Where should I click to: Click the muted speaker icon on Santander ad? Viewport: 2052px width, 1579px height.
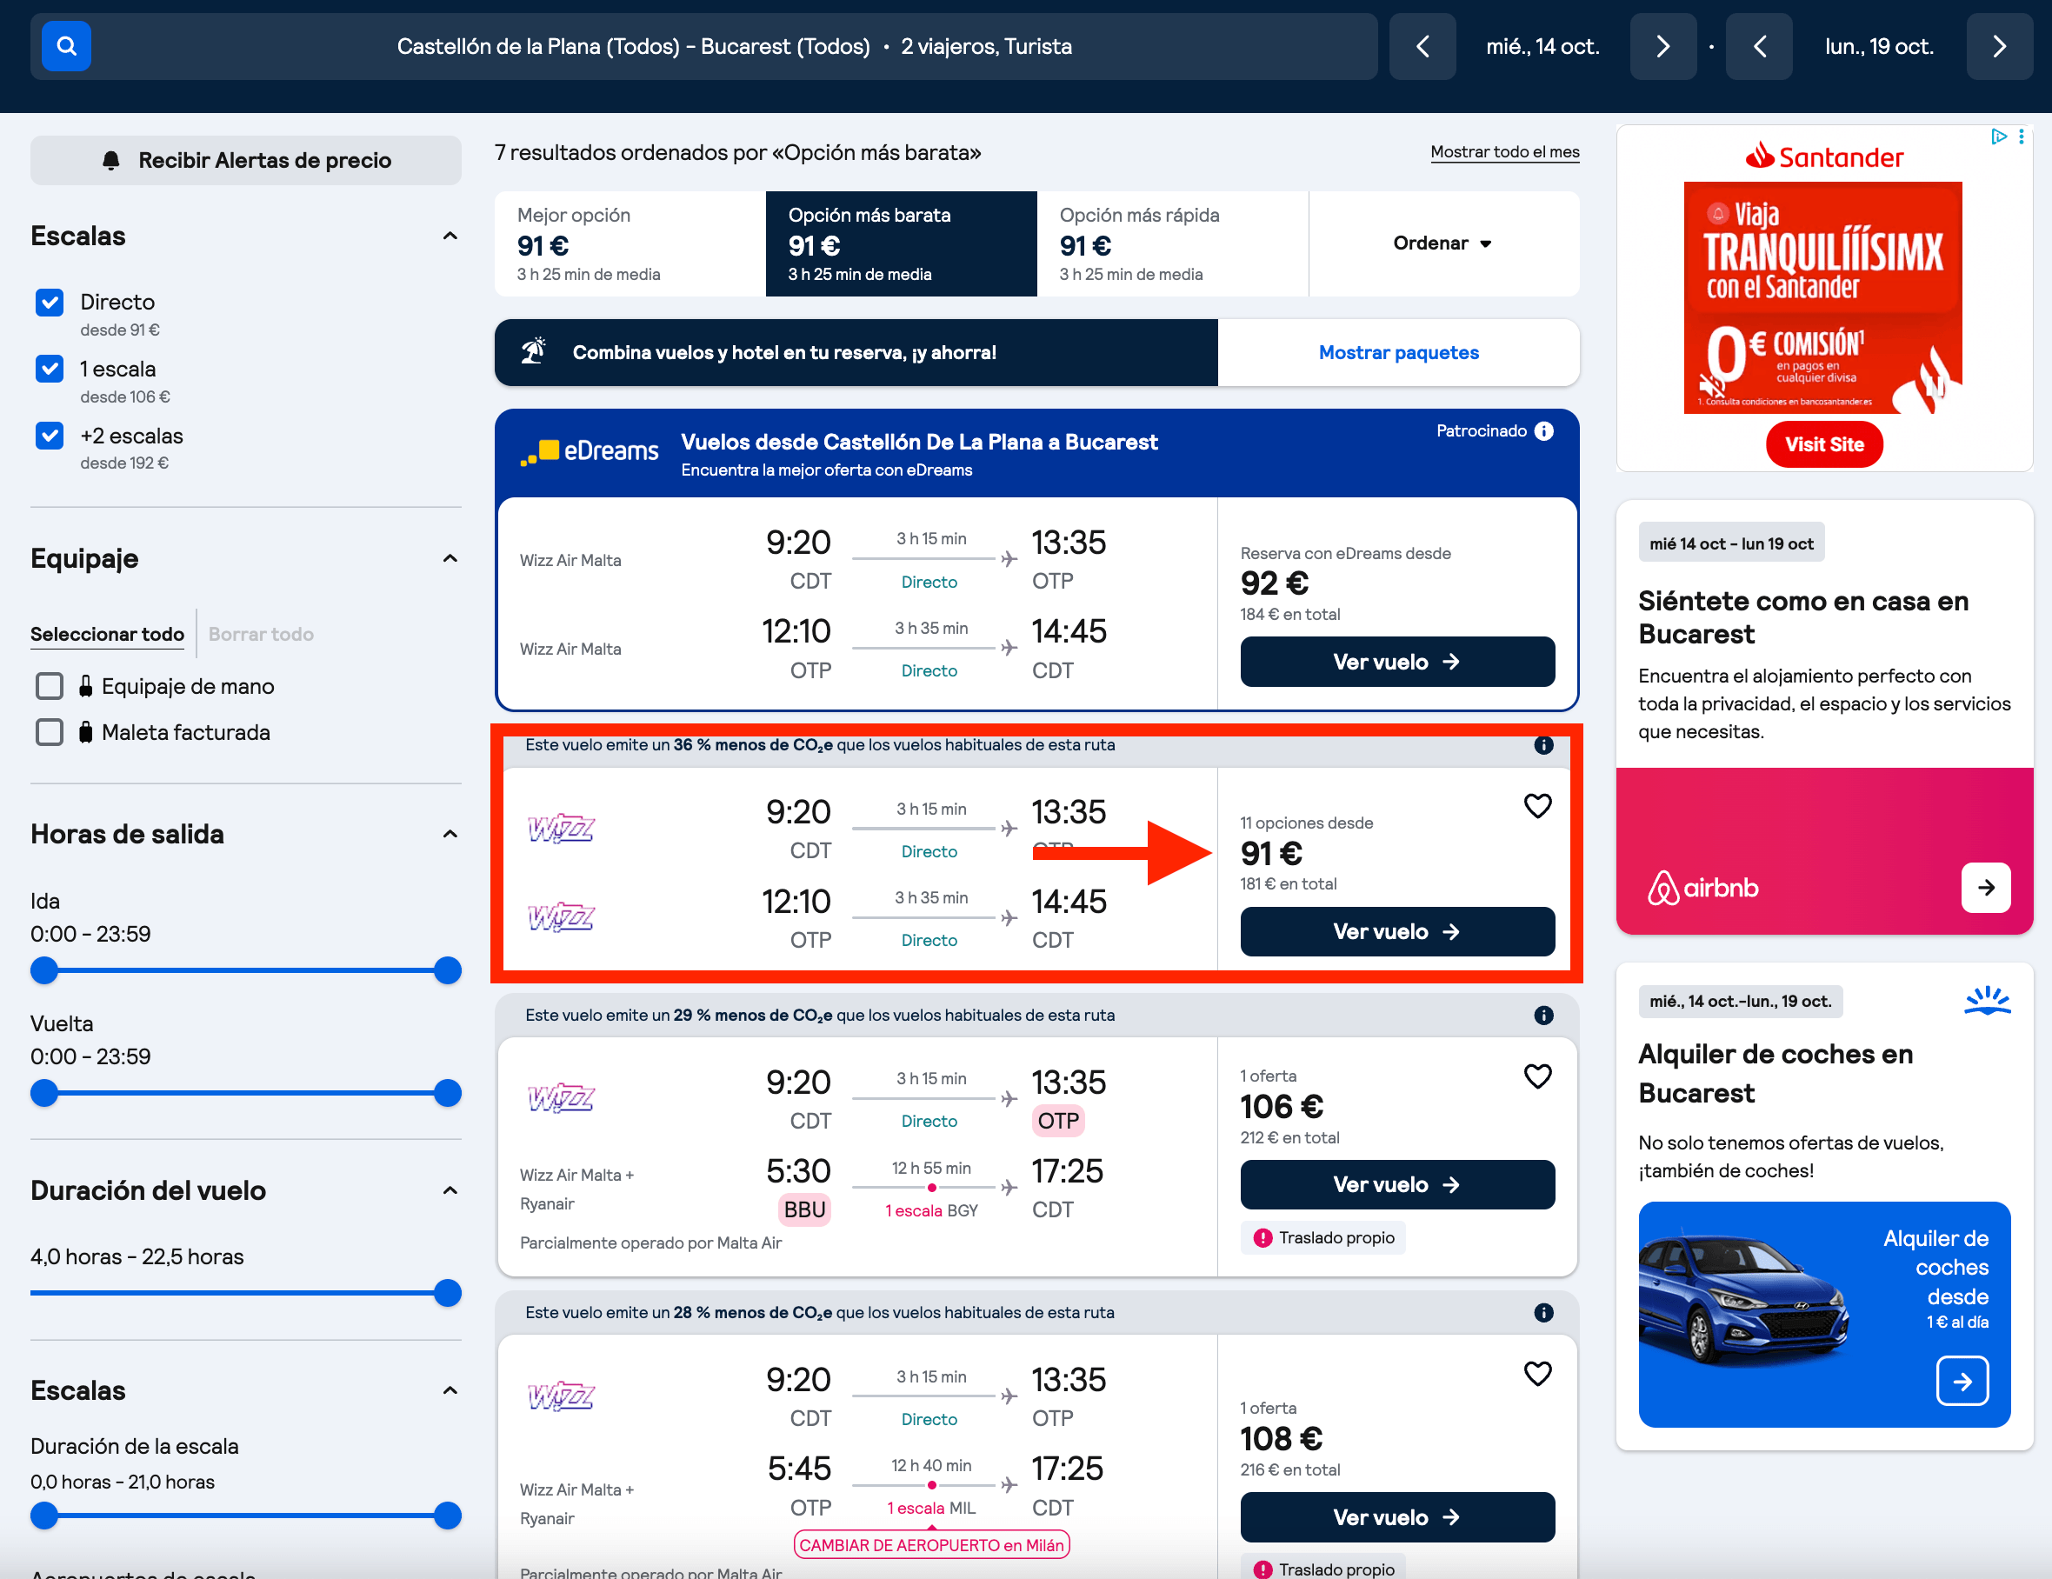click(x=1712, y=385)
